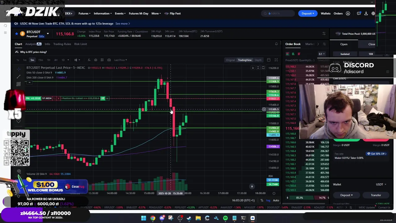Click the coin search input field
The width and height of the screenshot is (396, 223).
(278, 13)
